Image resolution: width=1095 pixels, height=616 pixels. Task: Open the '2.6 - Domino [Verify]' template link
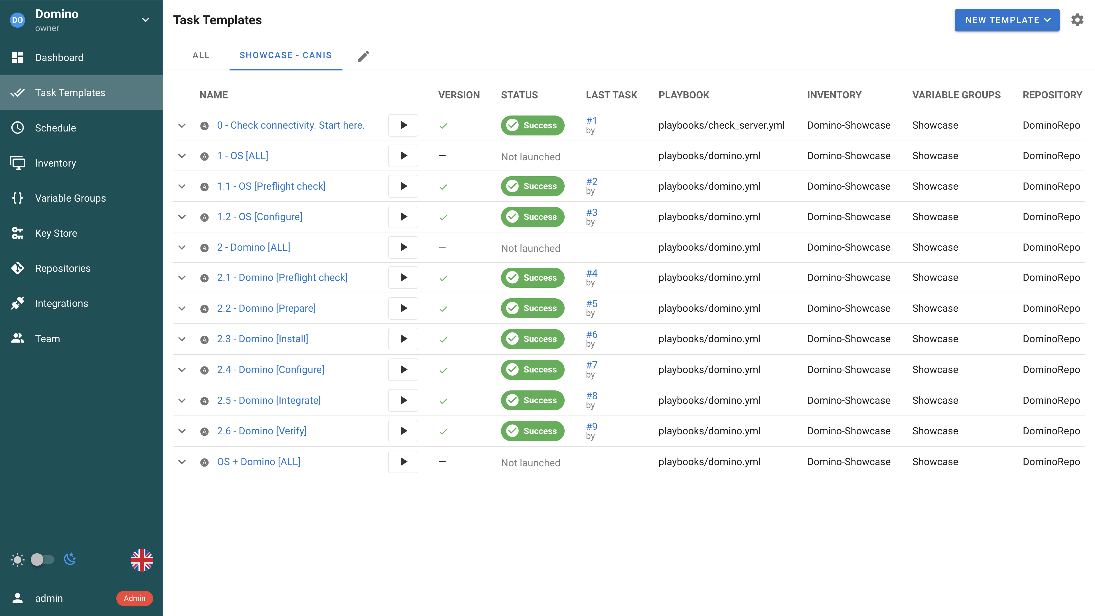[262, 431]
